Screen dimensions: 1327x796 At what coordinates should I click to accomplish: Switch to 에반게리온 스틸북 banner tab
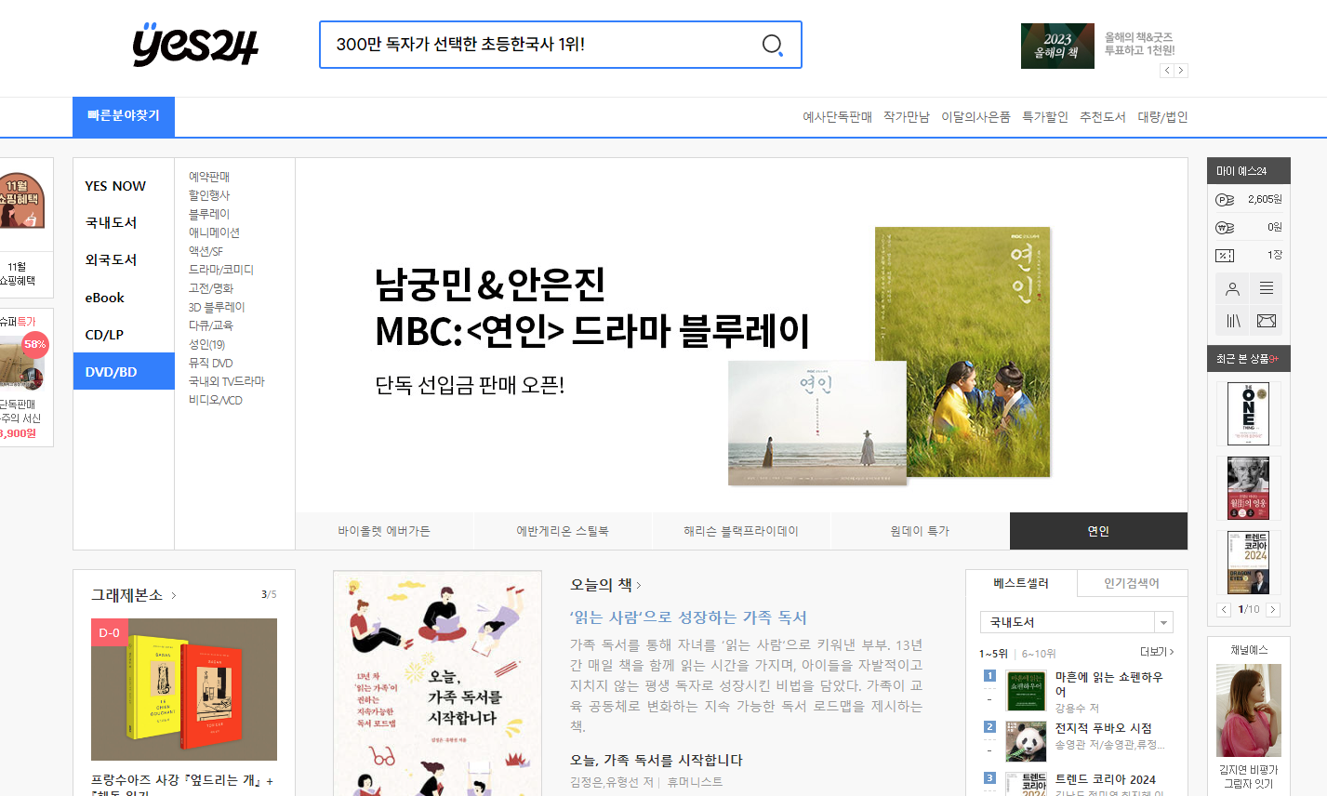[x=563, y=531]
